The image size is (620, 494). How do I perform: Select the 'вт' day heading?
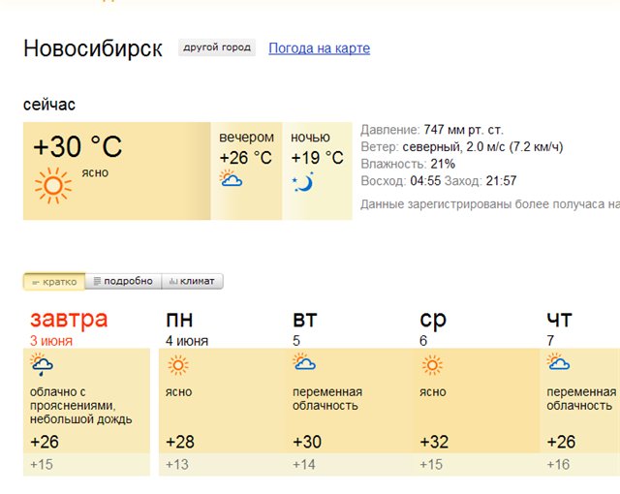(305, 320)
